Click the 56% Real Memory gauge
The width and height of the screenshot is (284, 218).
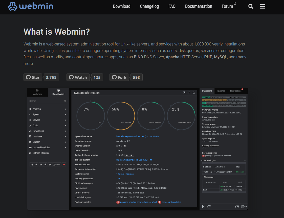click(x=121, y=116)
